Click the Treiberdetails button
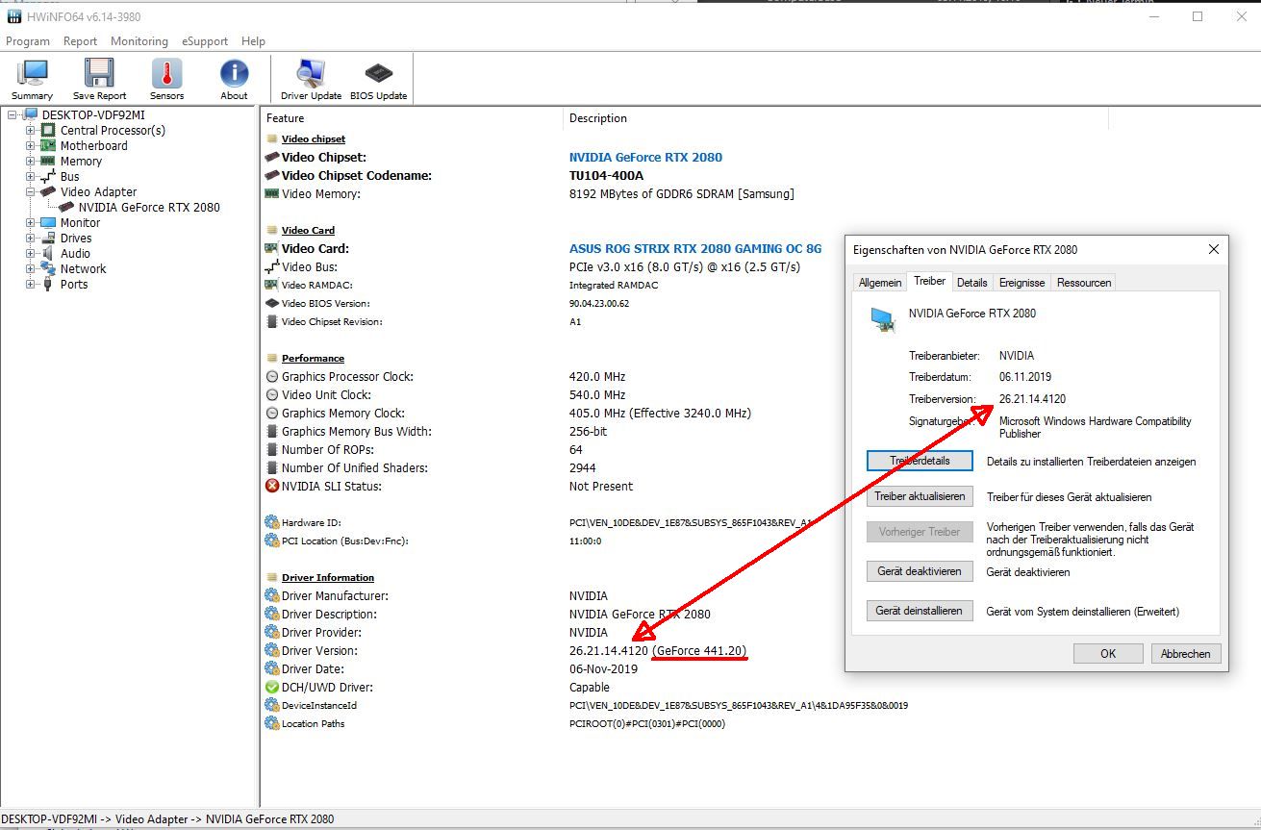The width and height of the screenshot is (1261, 830). click(x=920, y=461)
